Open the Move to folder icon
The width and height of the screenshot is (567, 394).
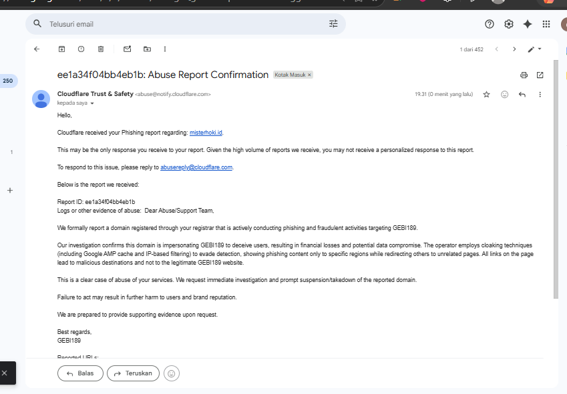click(147, 49)
